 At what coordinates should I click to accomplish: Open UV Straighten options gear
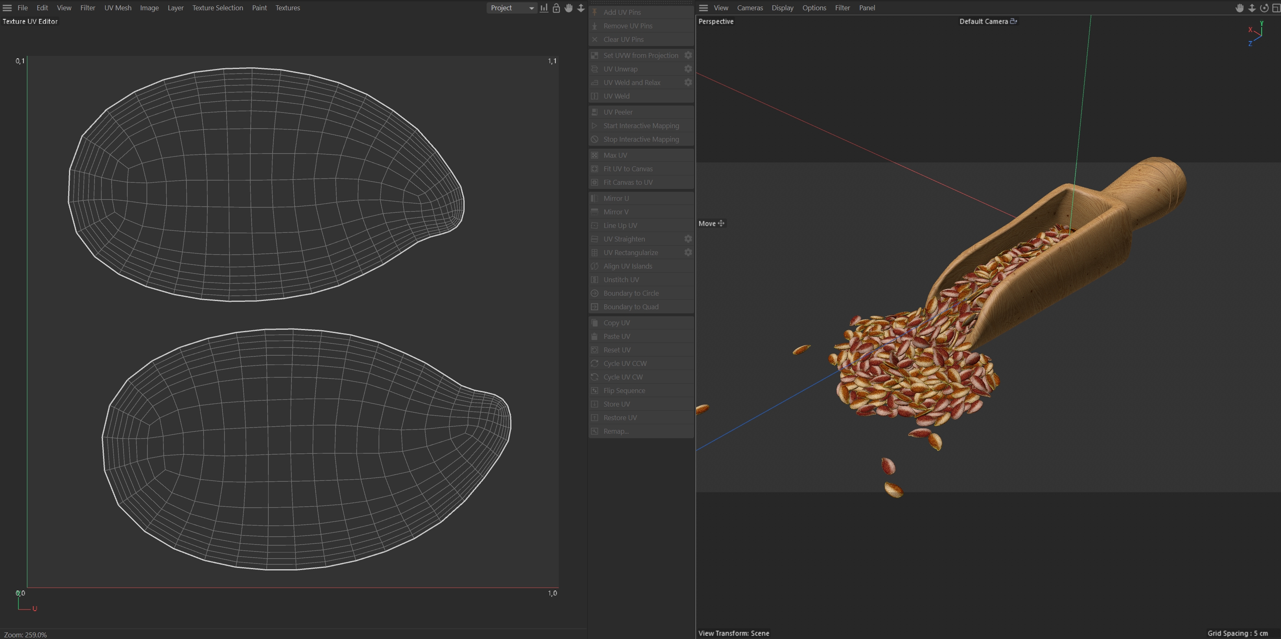688,239
